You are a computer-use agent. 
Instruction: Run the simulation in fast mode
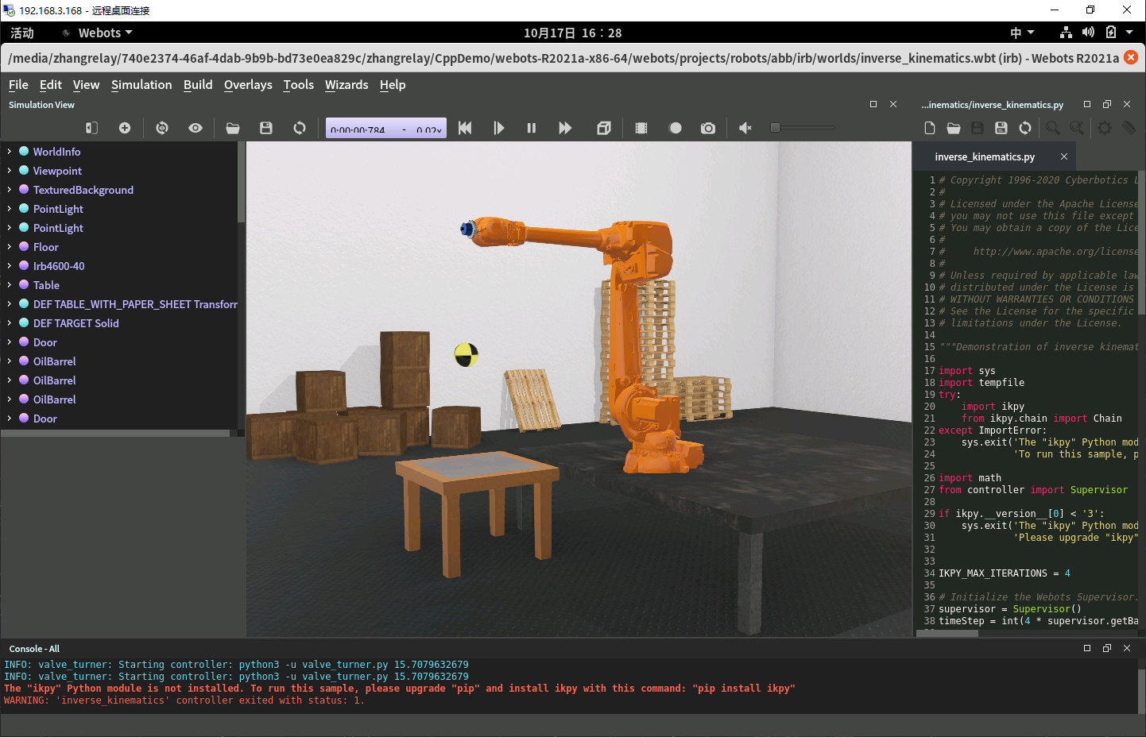coord(565,128)
